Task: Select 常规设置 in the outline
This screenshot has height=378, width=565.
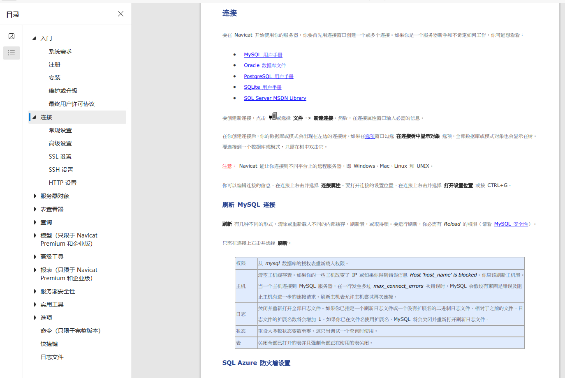Action: pos(60,130)
